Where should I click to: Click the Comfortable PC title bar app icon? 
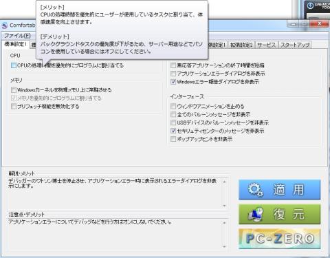point(5,25)
